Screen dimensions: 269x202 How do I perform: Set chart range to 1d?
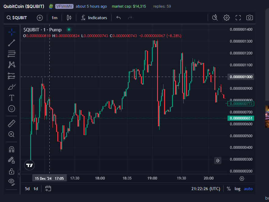click(36, 189)
